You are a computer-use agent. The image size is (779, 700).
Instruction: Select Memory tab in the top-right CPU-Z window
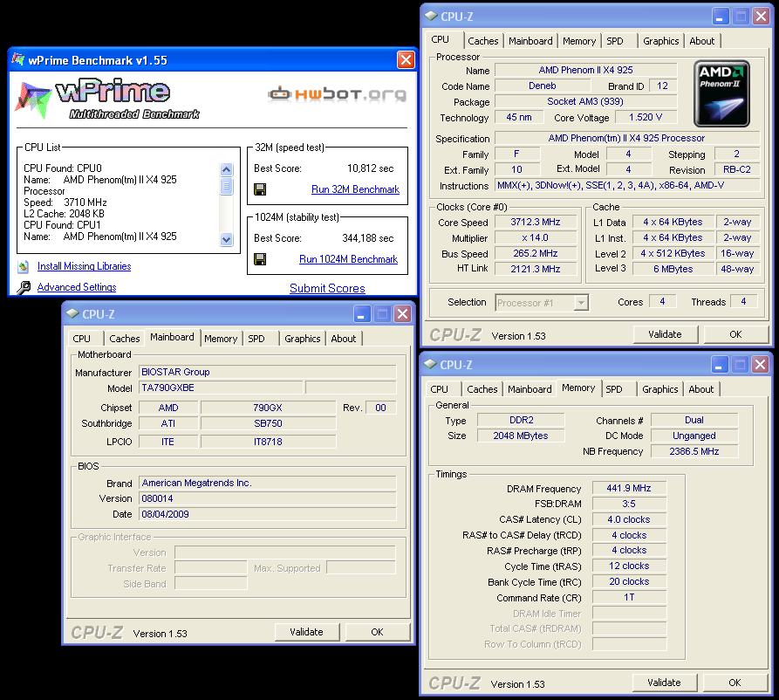click(x=578, y=41)
